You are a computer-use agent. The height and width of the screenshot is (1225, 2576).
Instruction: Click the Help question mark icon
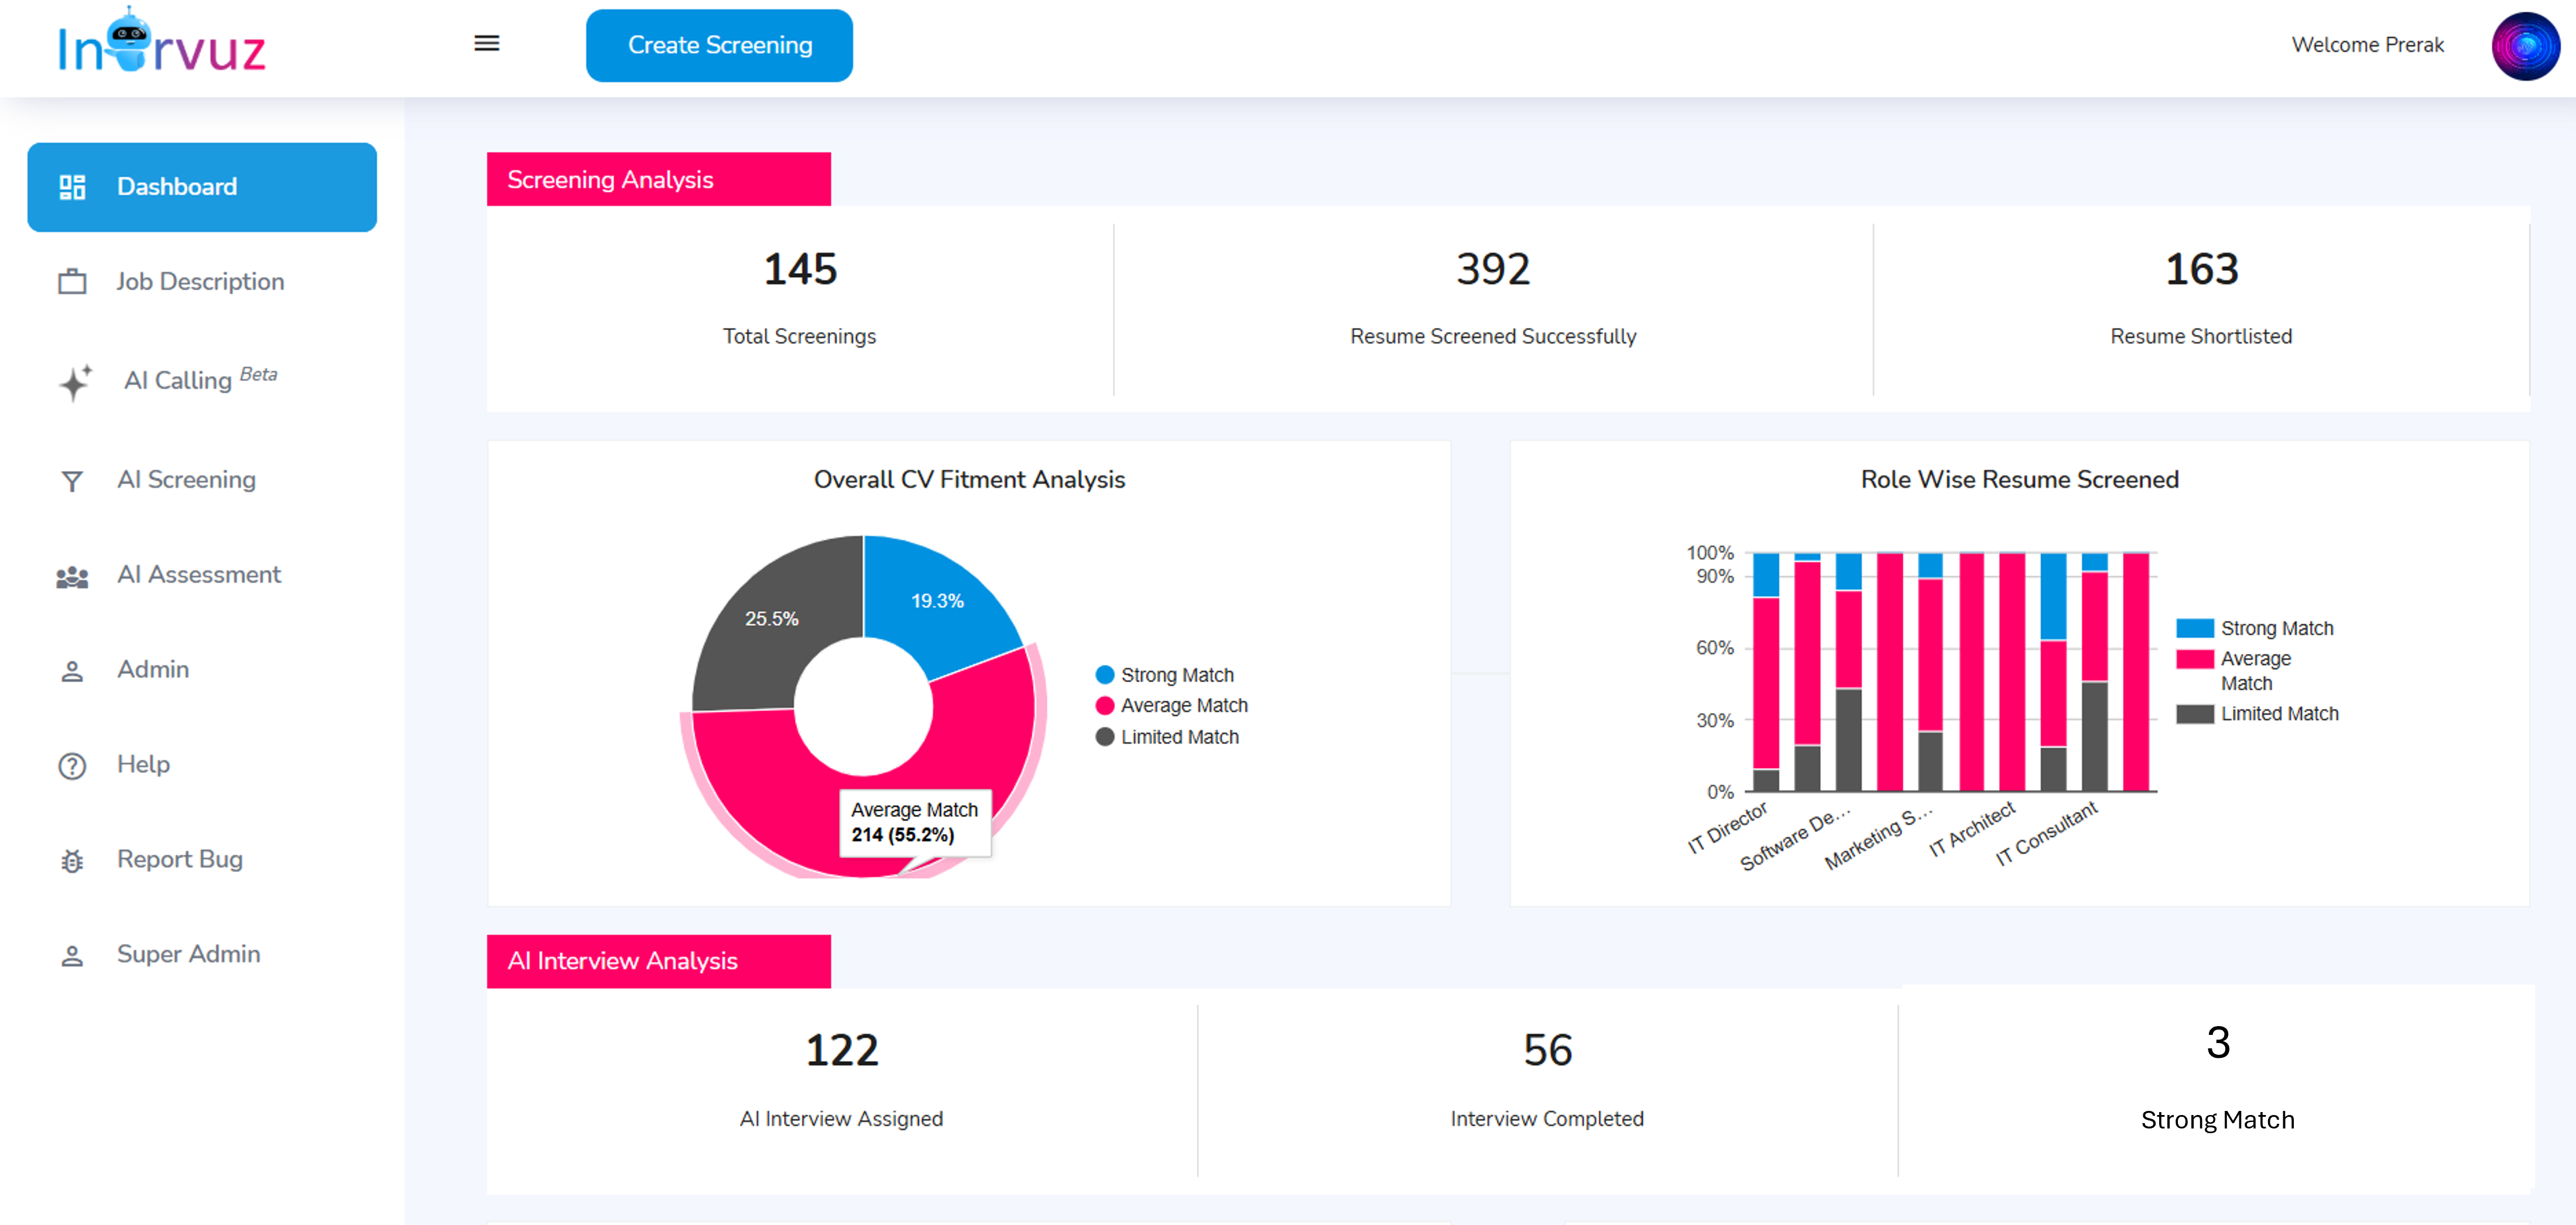pyautogui.click(x=72, y=766)
